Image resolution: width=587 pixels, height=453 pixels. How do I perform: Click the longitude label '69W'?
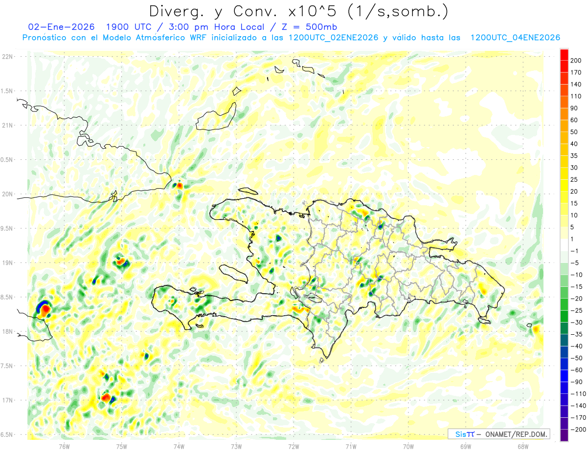(465, 446)
